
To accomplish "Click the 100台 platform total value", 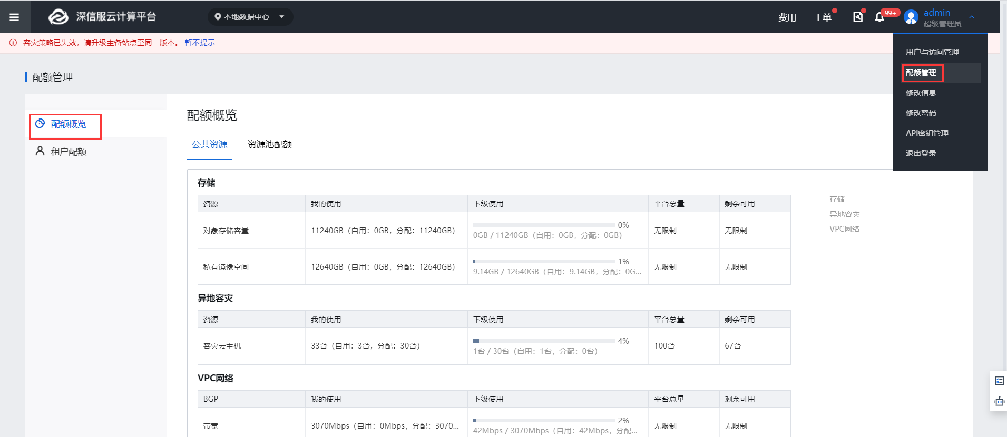I will click(664, 346).
